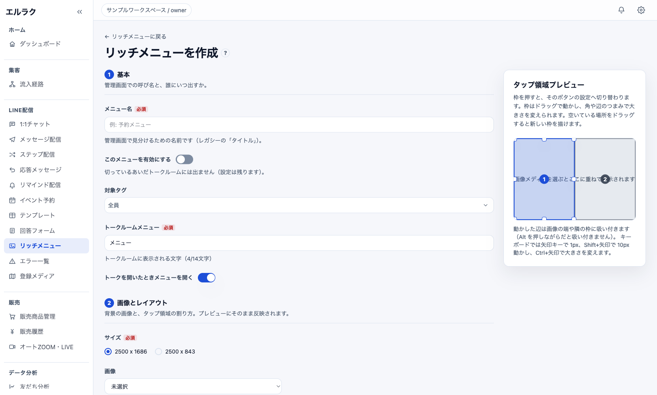Click the 登録メディア book icon

[12, 276]
